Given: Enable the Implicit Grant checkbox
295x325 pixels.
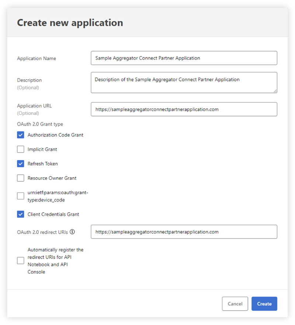Looking at the screenshot, I should (x=21, y=149).
